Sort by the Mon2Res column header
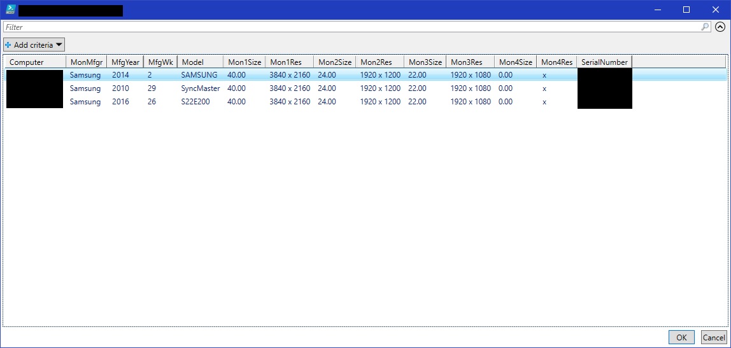The height and width of the screenshot is (348, 731). 380,62
